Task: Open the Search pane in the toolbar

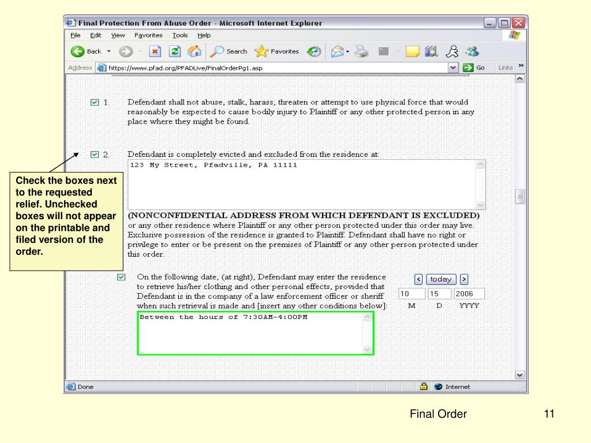Action: [x=228, y=51]
